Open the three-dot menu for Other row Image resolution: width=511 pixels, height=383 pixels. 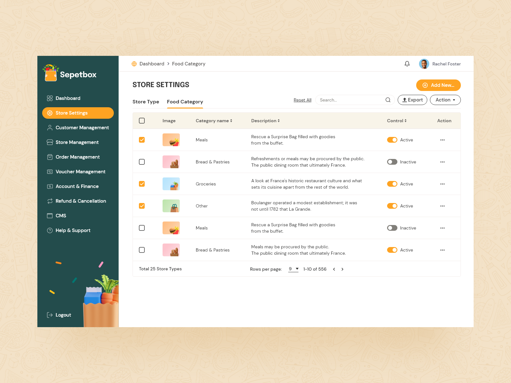442,206
